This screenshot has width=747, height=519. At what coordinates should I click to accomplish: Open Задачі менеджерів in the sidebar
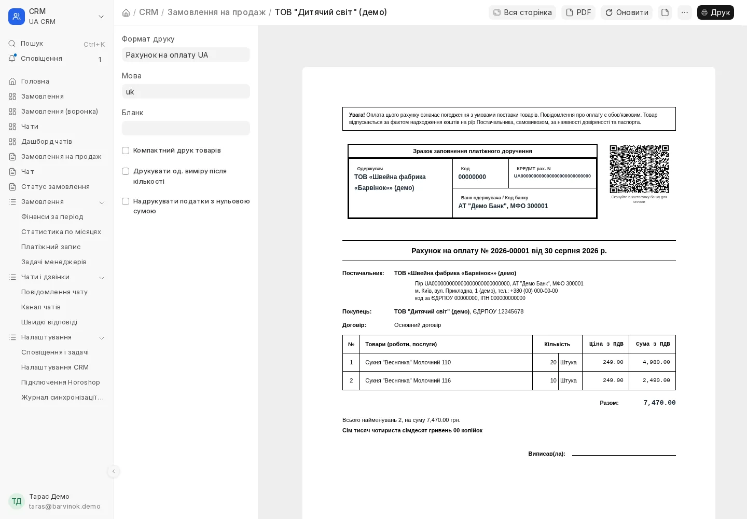pos(54,262)
